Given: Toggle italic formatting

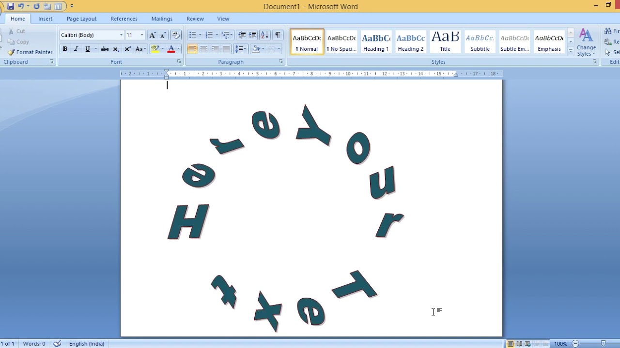Looking at the screenshot, I should [76, 49].
